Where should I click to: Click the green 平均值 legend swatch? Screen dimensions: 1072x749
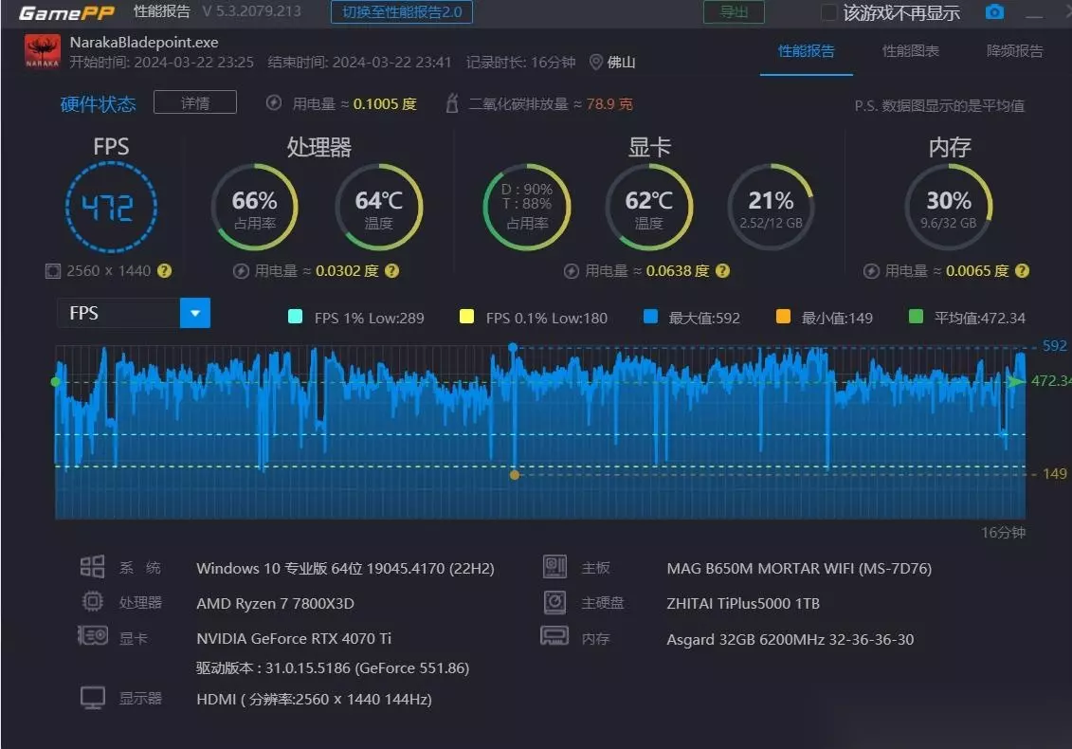tap(917, 316)
